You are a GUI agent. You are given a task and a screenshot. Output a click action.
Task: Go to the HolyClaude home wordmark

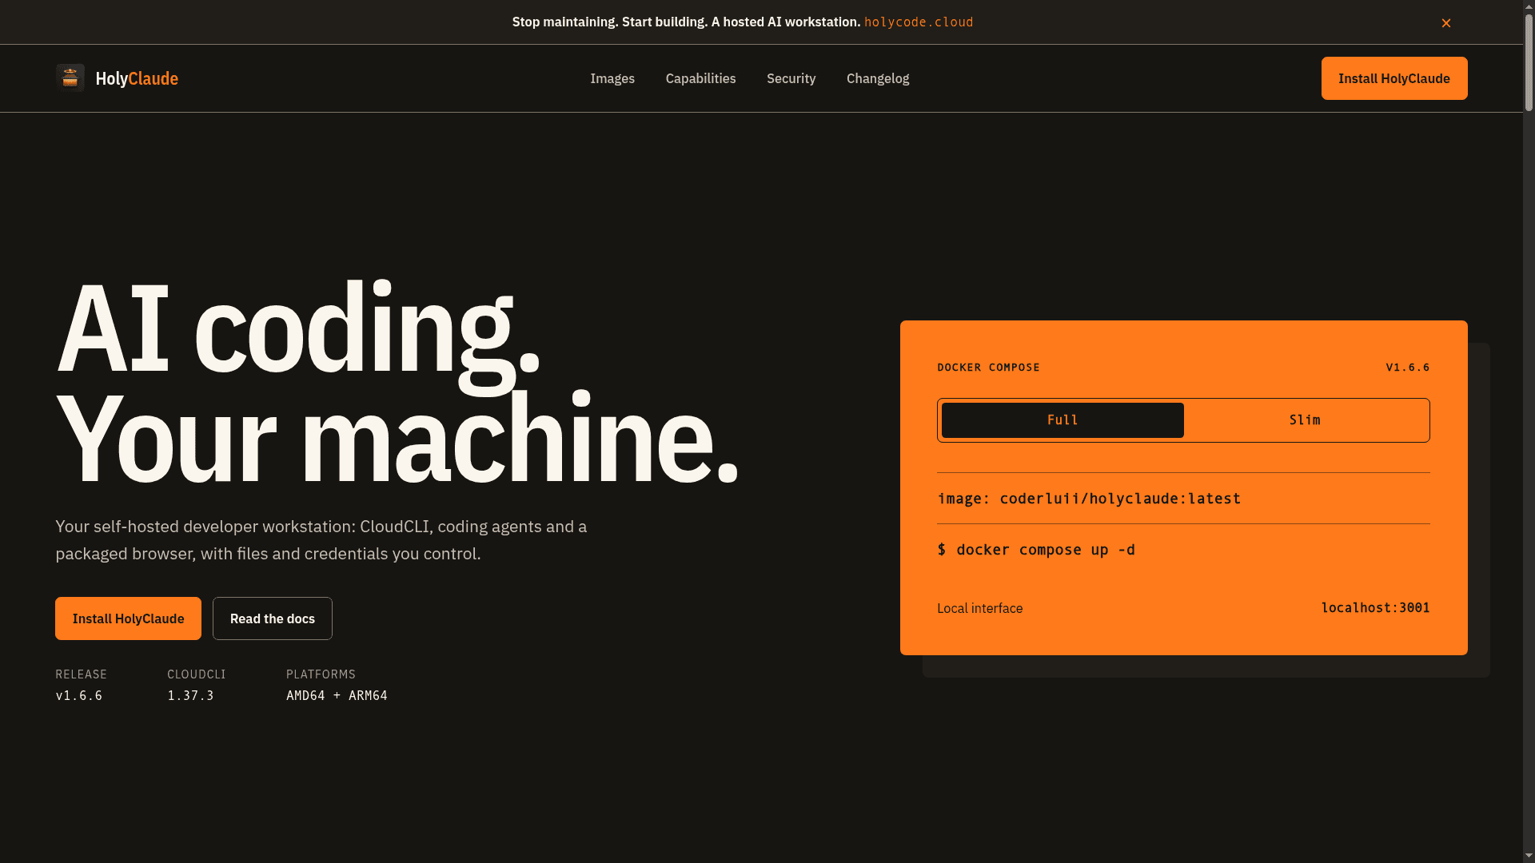[x=137, y=78]
